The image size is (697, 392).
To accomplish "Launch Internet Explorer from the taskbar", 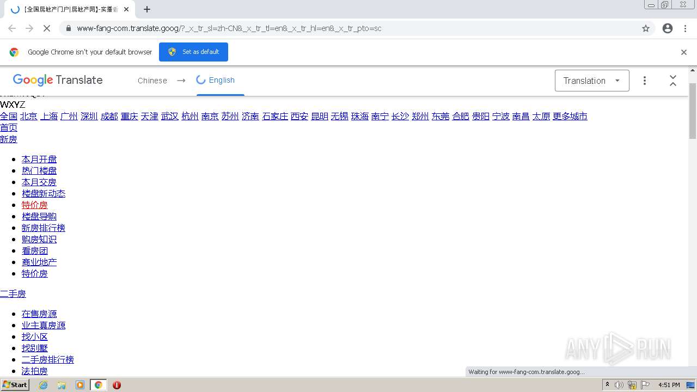I will tap(44, 385).
